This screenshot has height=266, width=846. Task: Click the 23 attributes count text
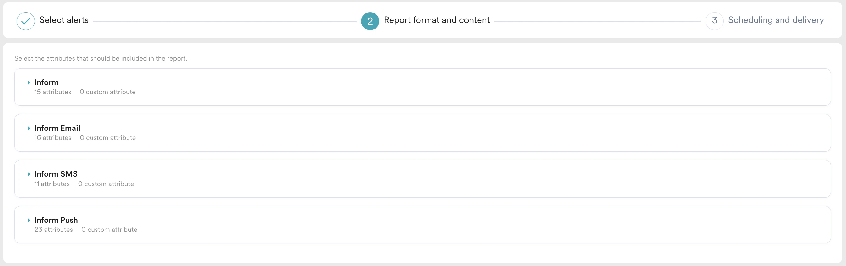click(x=53, y=230)
